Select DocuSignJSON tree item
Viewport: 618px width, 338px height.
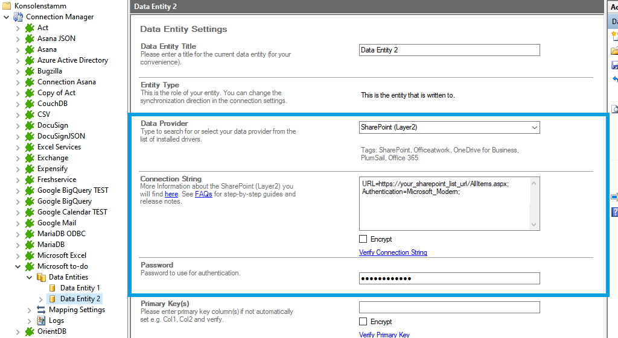[x=61, y=136]
